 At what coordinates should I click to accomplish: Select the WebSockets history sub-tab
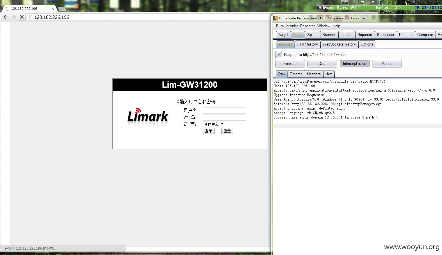(339, 44)
